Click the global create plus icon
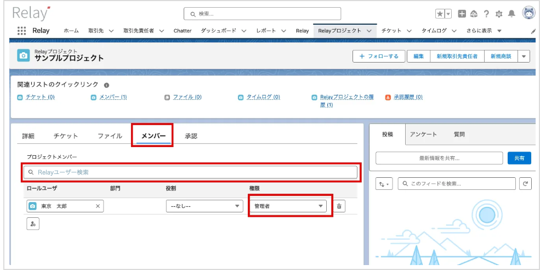 (x=462, y=14)
